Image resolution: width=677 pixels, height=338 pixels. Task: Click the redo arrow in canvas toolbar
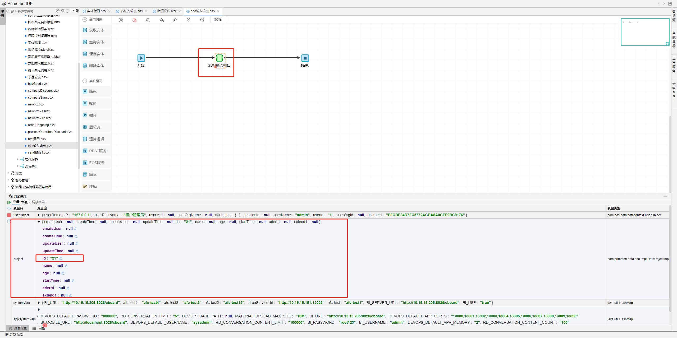pyautogui.click(x=175, y=20)
